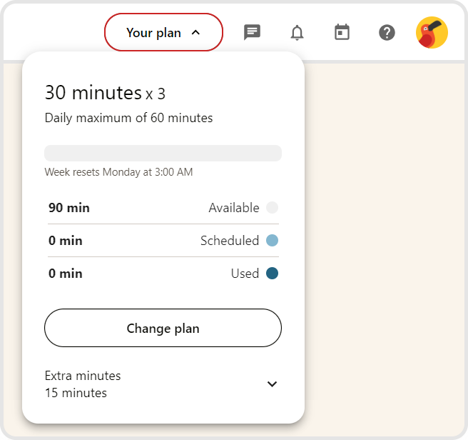Click the help question mark icon
This screenshot has height=440, width=468.
(x=387, y=32)
